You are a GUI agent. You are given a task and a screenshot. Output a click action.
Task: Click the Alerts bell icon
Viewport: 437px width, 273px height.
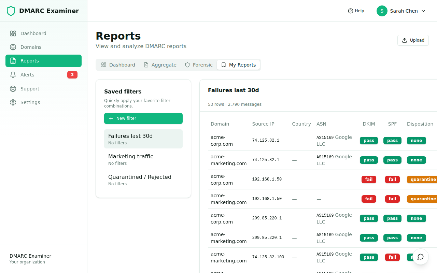(13, 75)
